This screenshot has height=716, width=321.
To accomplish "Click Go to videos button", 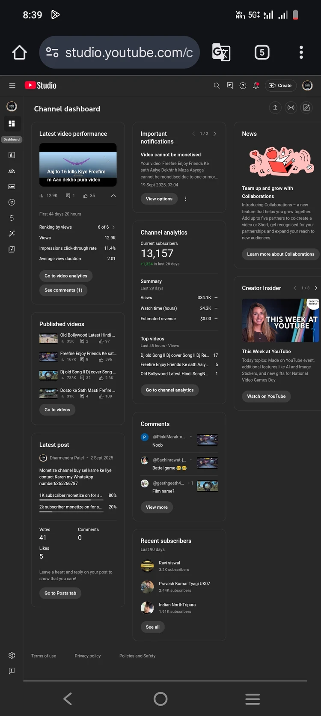I will click(57, 410).
